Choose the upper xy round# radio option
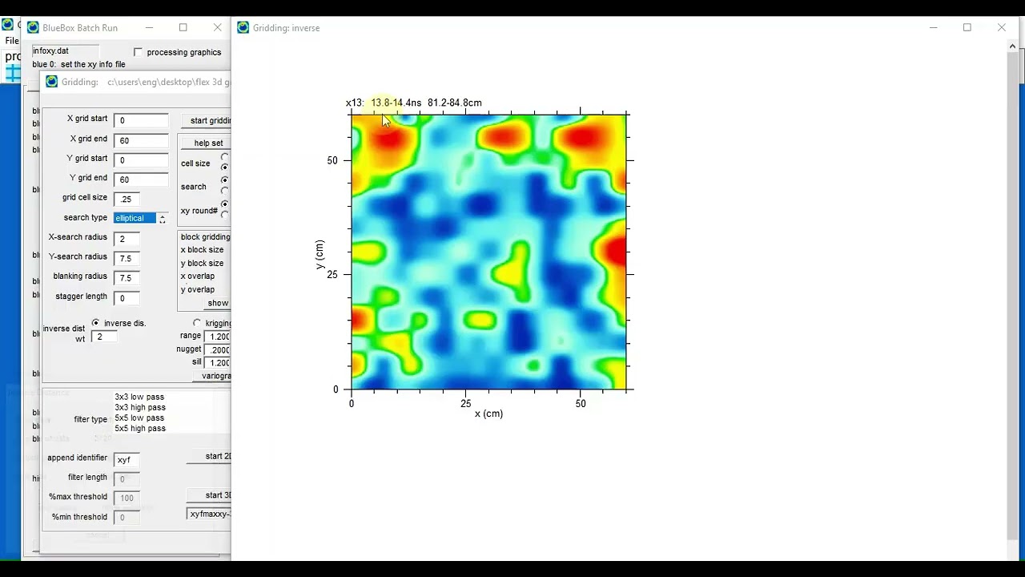The width and height of the screenshot is (1025, 577). 225,204
